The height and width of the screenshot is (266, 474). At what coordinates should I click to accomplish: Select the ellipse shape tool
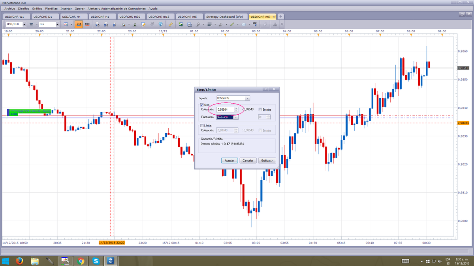[x=244, y=24]
